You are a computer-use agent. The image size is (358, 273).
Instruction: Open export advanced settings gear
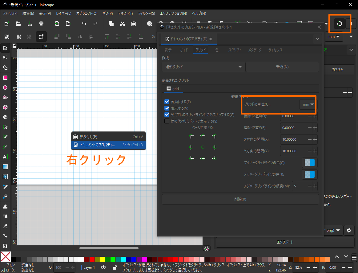(x=349, y=230)
